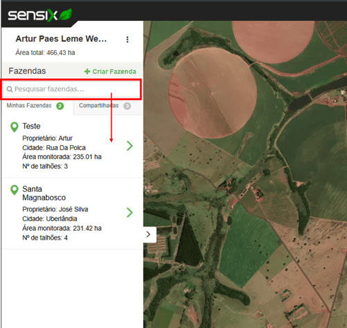Switch to the Minhas Fazendas tab
Image resolution: width=347 pixels, height=328 pixels.
click(35, 106)
